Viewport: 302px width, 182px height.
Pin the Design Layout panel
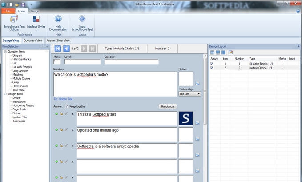tap(298, 46)
